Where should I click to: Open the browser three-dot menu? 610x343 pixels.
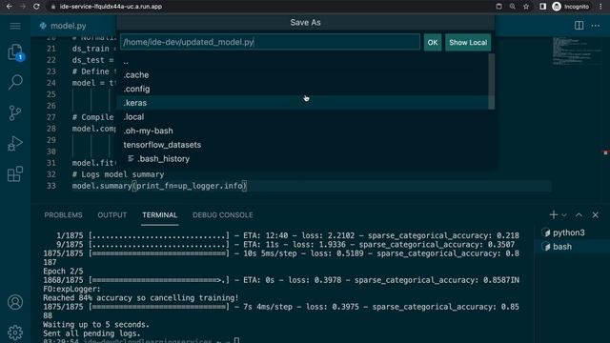(x=600, y=7)
